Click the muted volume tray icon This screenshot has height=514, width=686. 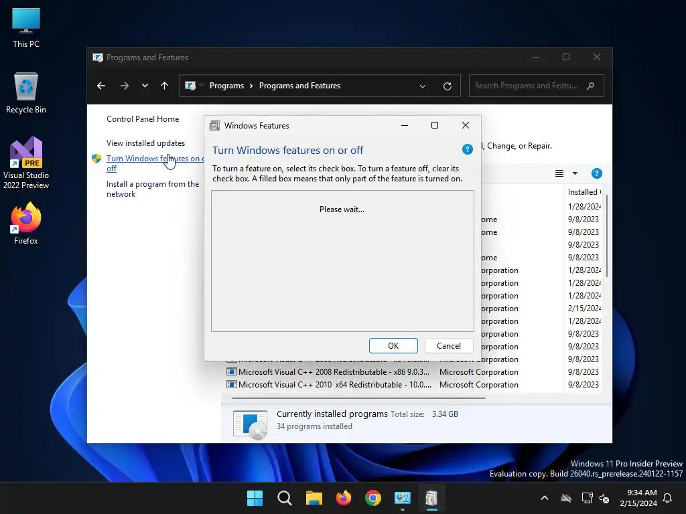(604, 498)
